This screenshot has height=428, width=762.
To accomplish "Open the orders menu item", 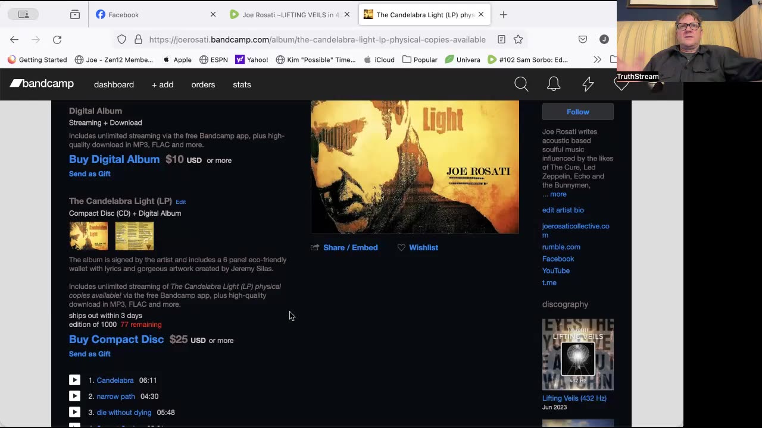I will click(x=203, y=84).
